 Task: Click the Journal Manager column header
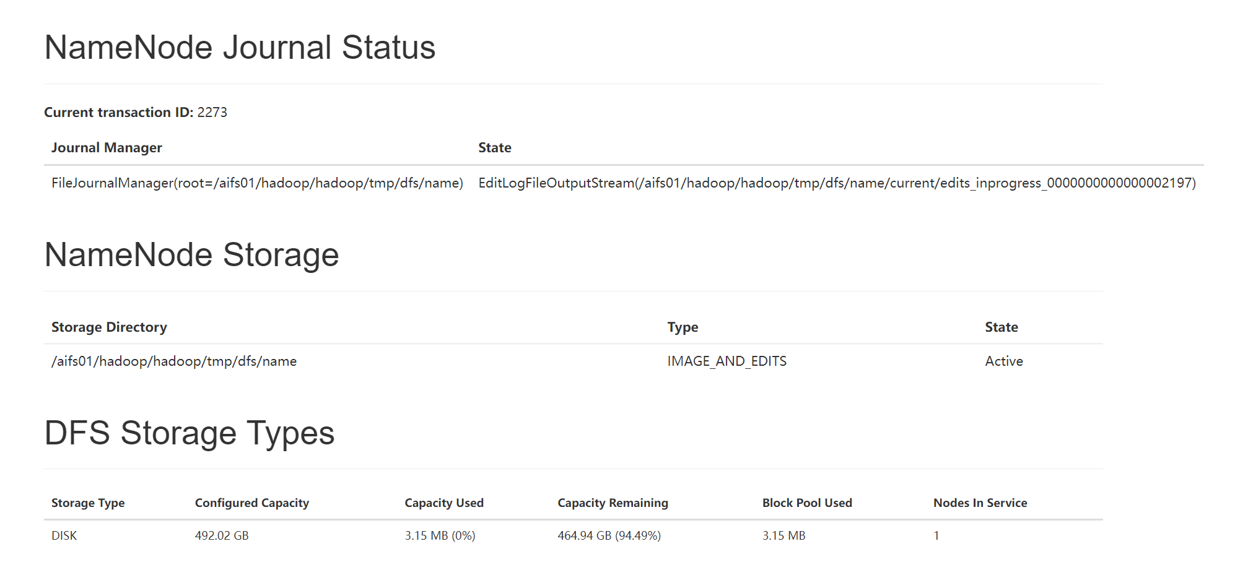(106, 147)
